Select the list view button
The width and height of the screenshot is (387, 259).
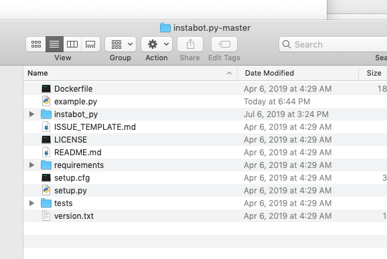[54, 44]
